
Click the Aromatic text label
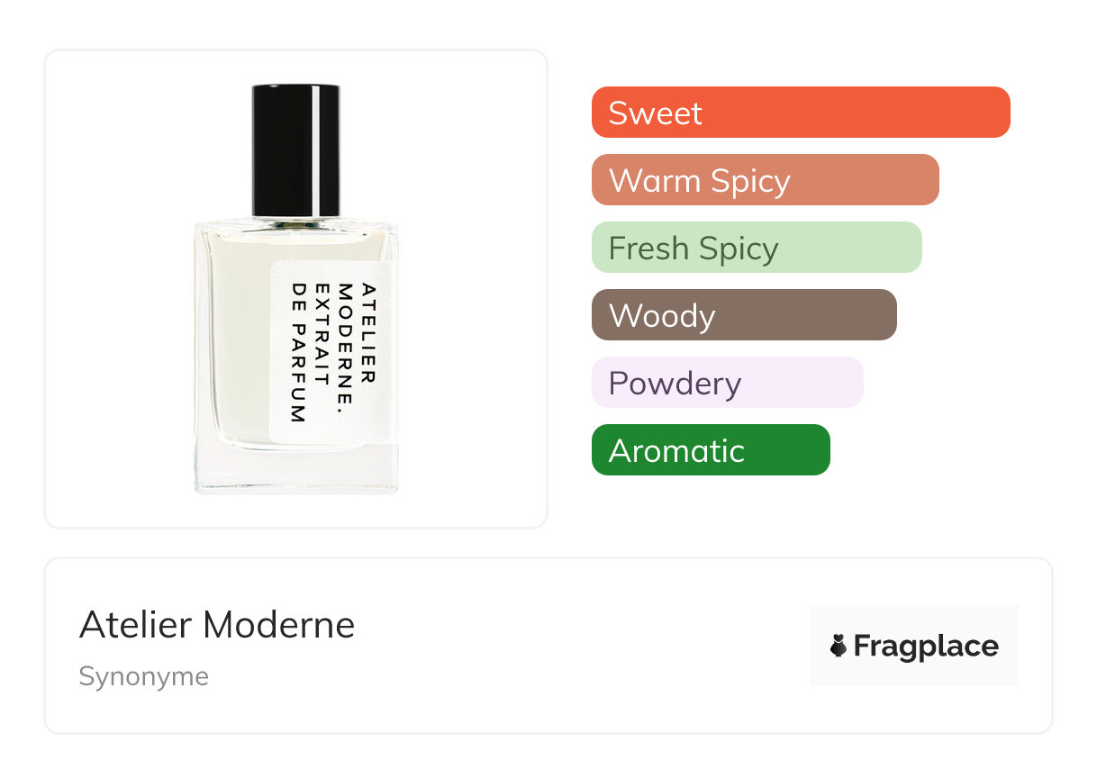(x=676, y=450)
